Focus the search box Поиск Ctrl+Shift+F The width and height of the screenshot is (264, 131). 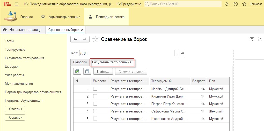click(x=183, y=4)
